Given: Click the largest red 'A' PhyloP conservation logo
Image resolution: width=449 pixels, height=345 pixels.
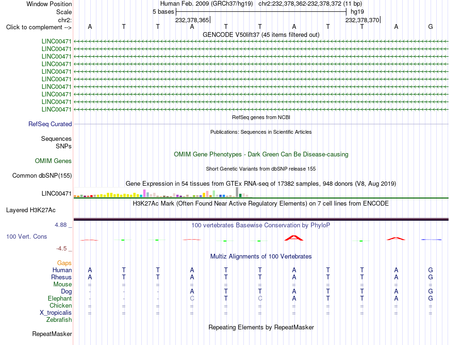Looking at the screenshot, I should (x=294, y=238).
